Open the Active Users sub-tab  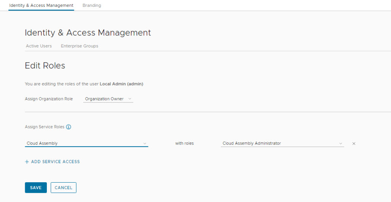pyautogui.click(x=39, y=46)
